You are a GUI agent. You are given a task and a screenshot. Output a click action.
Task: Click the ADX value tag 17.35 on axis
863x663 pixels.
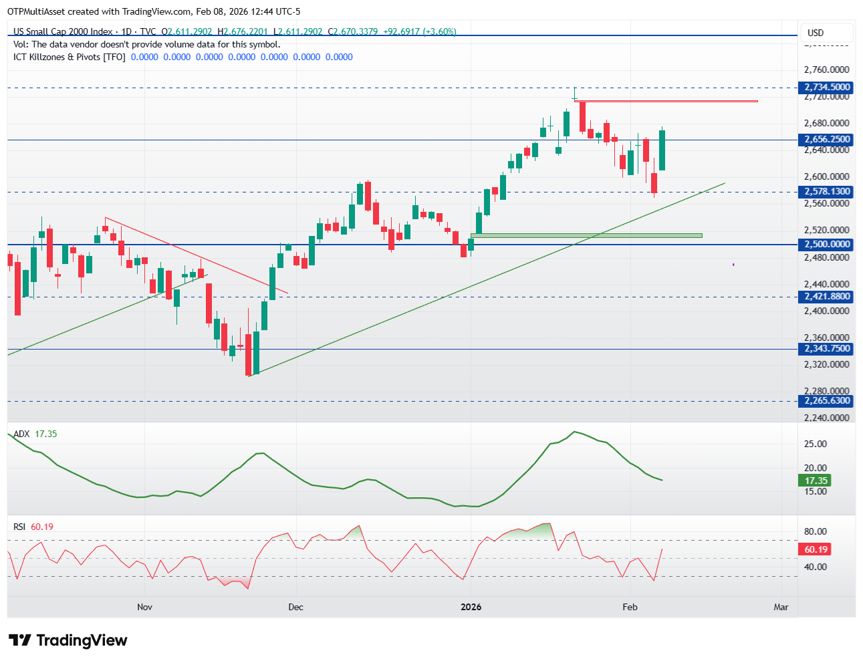point(815,481)
